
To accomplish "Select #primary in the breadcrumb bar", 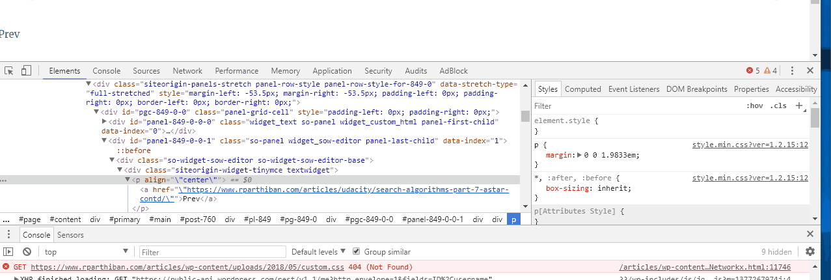I will coord(124,219).
